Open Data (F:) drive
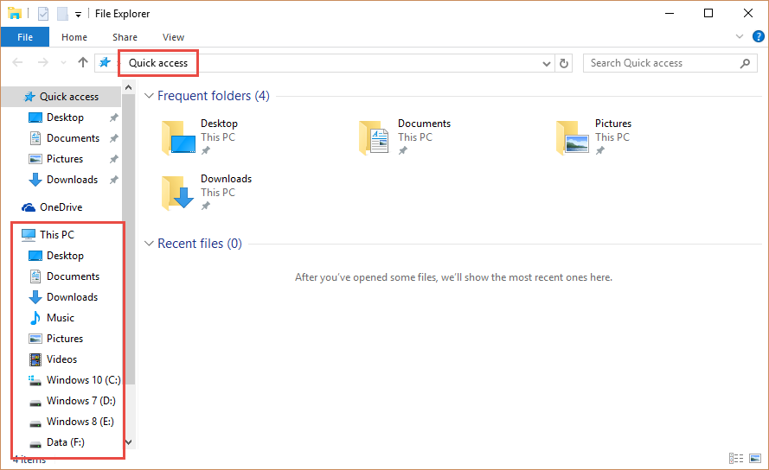This screenshot has height=470, width=769. [x=65, y=442]
